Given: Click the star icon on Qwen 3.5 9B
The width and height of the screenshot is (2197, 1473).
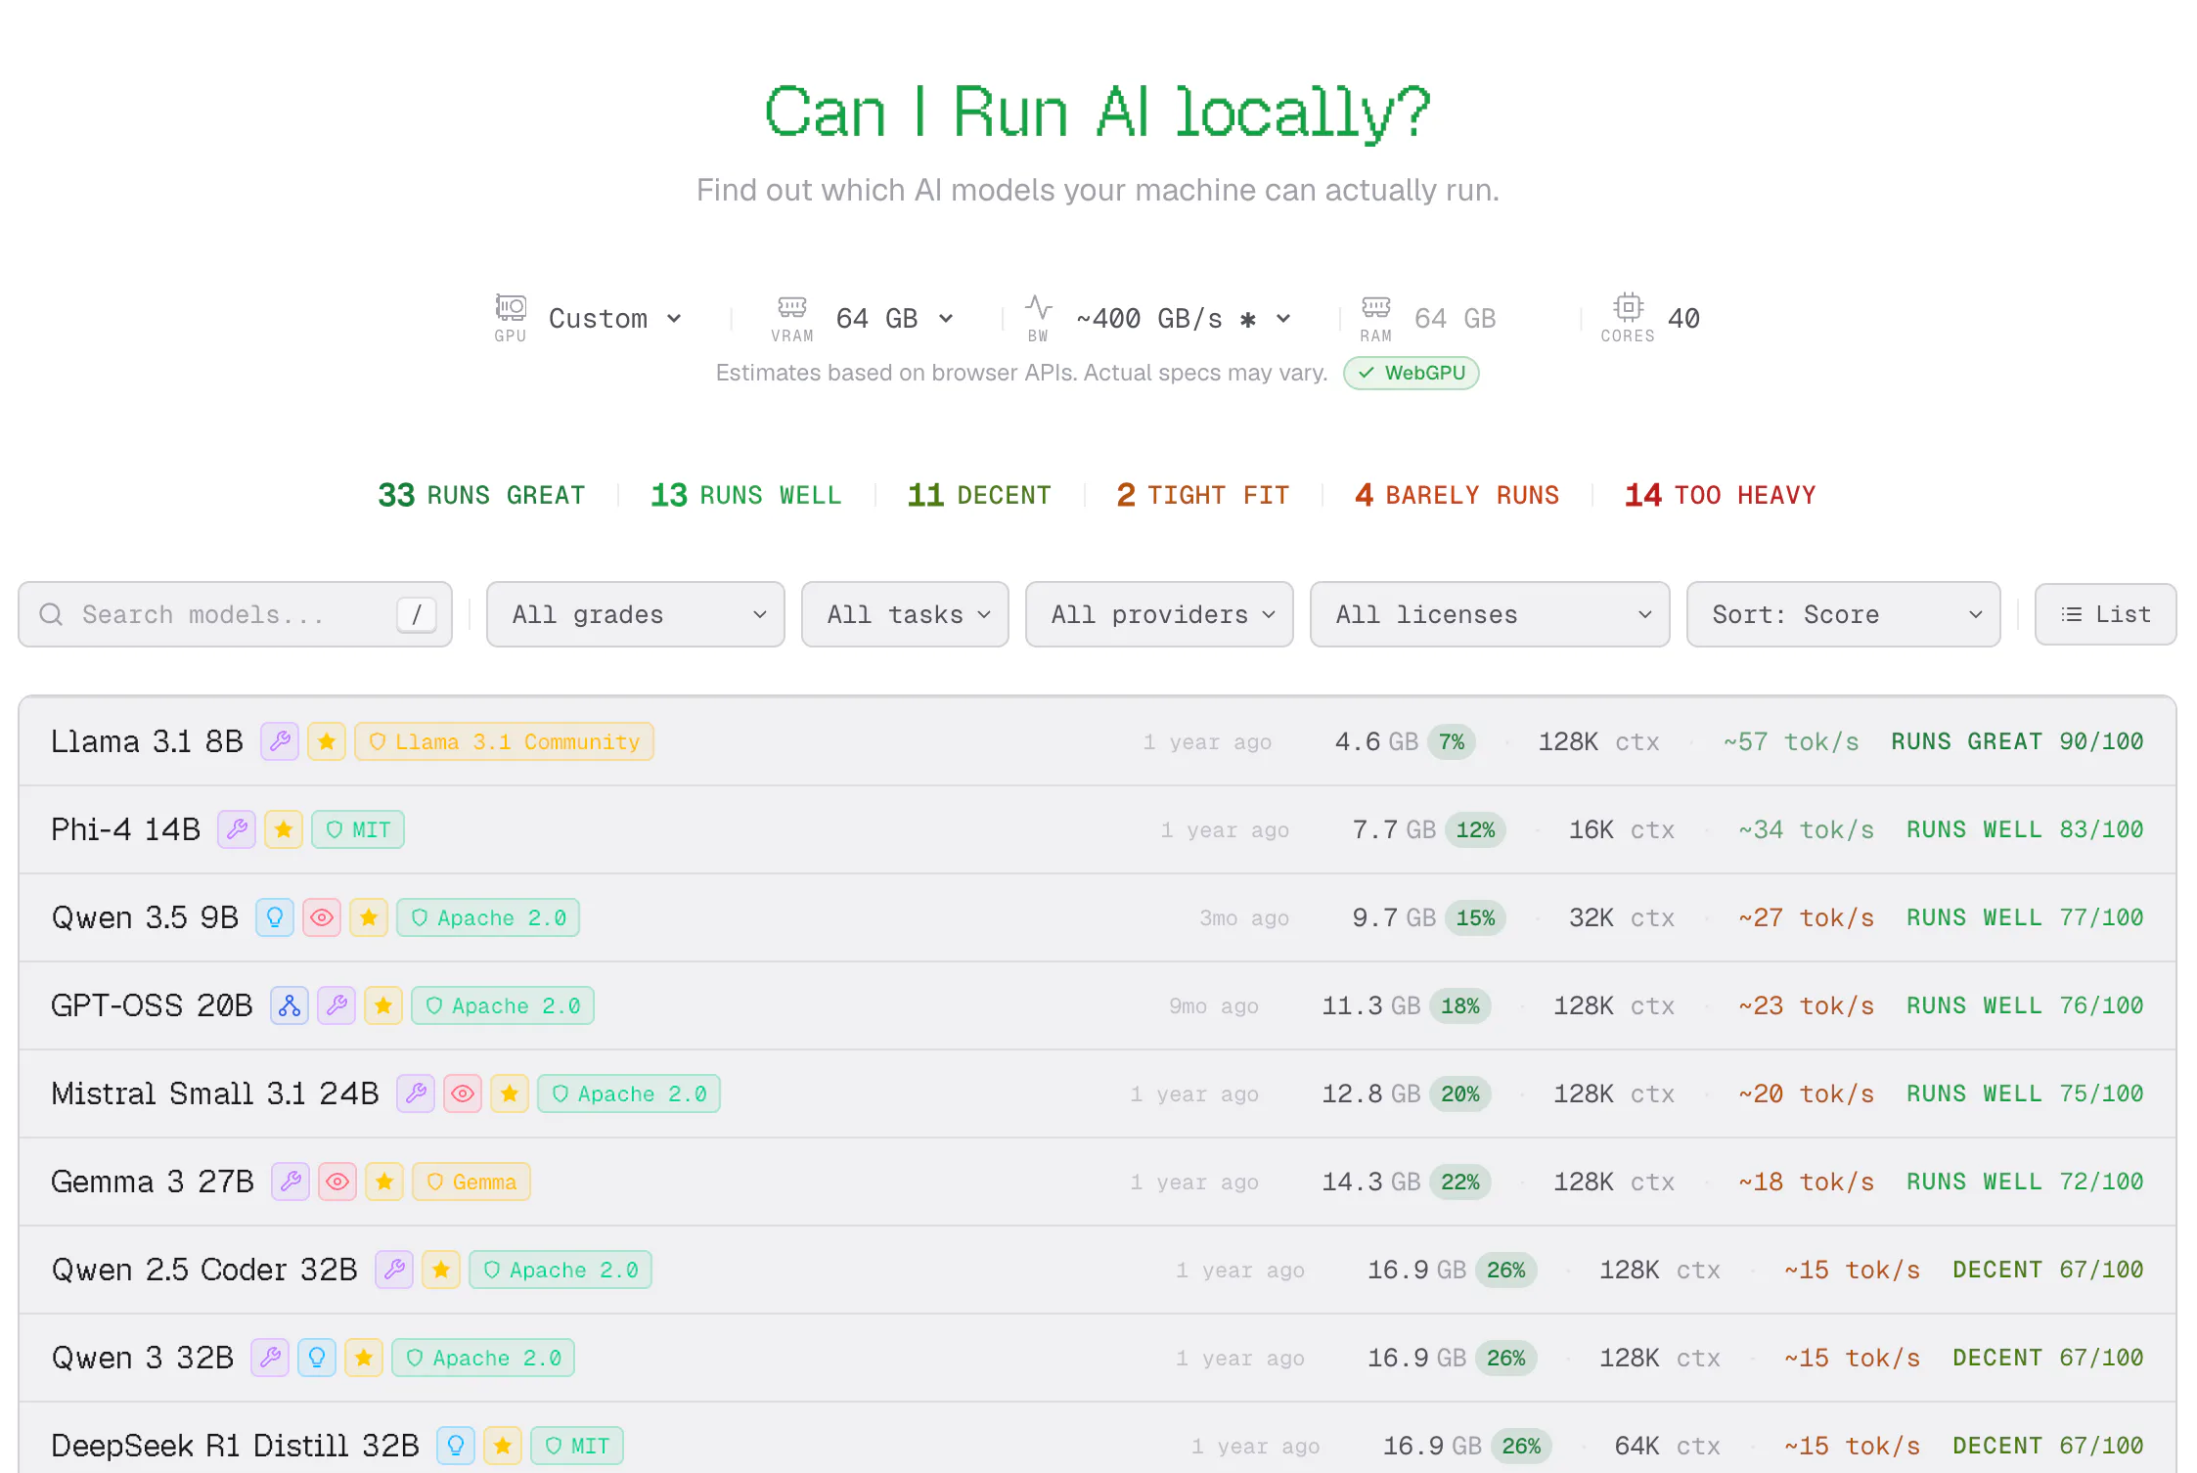Looking at the screenshot, I should click(x=369, y=917).
